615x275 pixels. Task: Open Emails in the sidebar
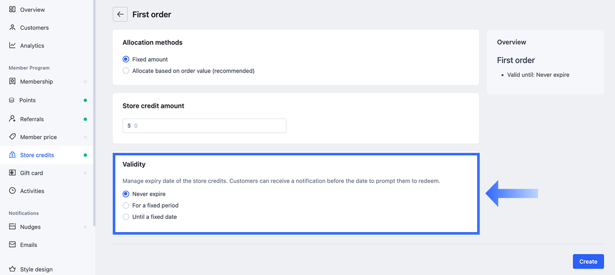pos(29,245)
